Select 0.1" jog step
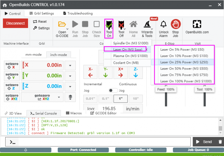 point(106,99)
